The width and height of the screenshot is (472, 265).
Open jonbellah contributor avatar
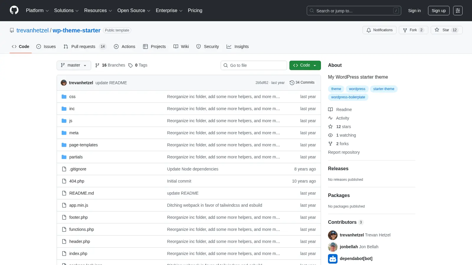point(333,247)
